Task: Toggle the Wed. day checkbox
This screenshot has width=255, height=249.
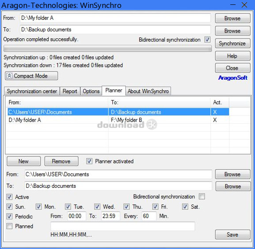Action: (97, 207)
